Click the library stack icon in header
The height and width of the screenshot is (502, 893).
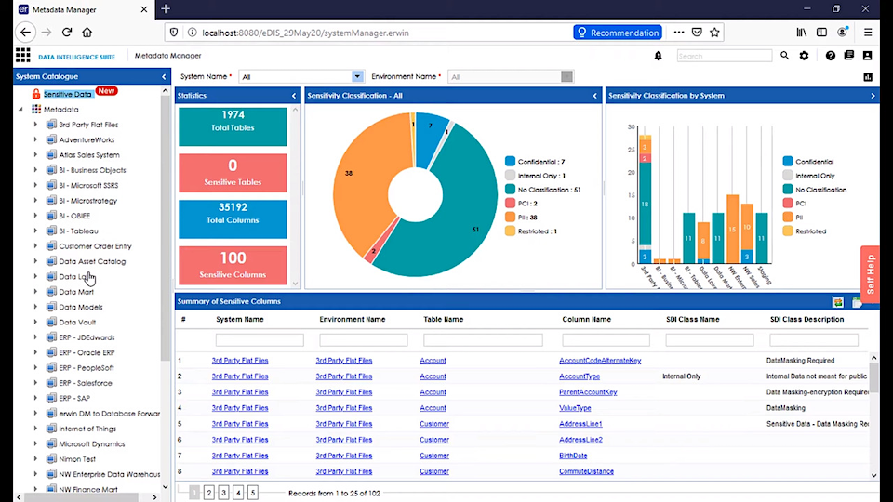(848, 56)
